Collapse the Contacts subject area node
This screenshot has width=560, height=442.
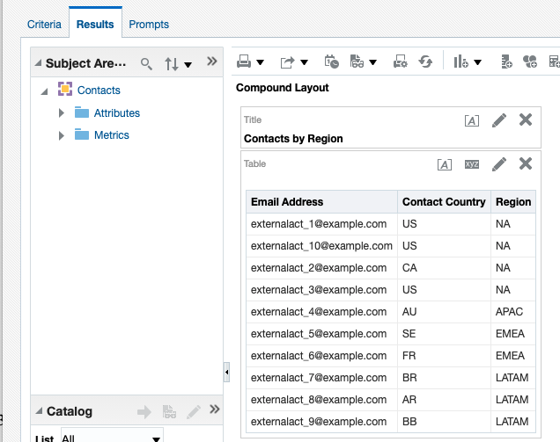[x=44, y=91]
